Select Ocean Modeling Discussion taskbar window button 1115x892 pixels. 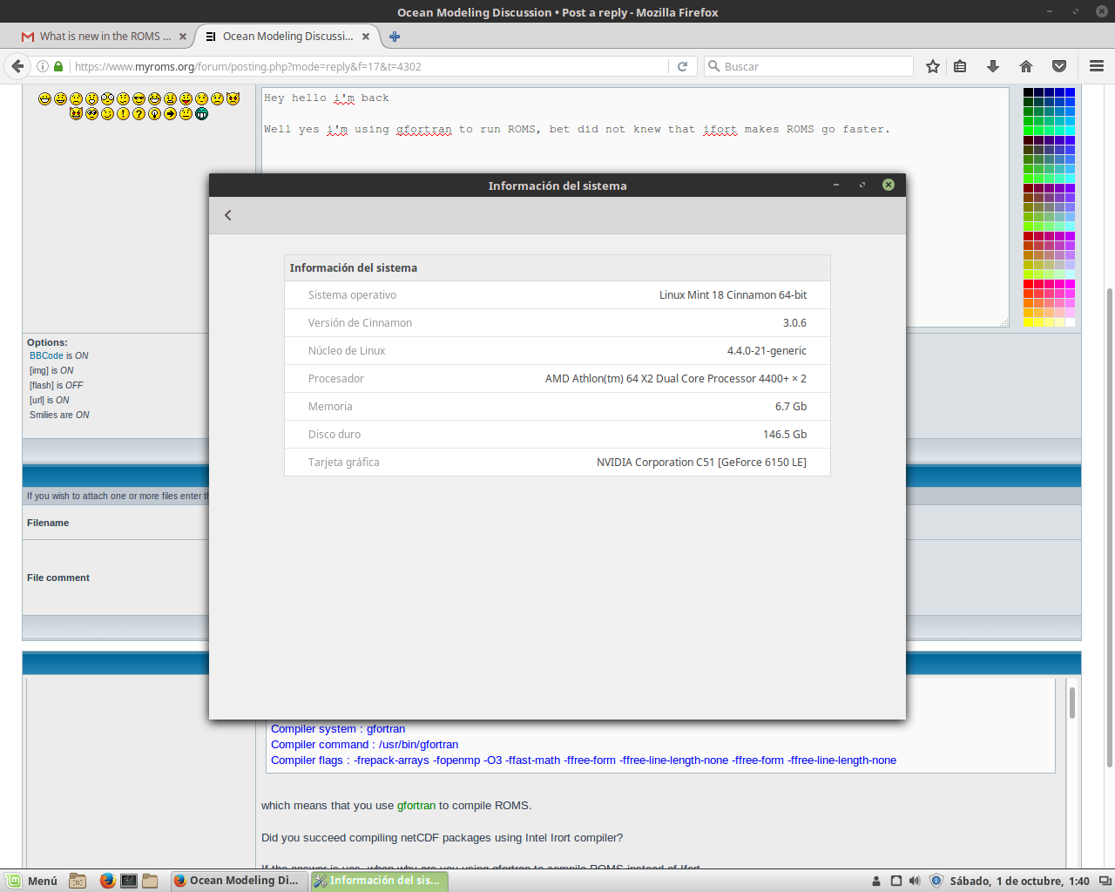[x=237, y=881]
